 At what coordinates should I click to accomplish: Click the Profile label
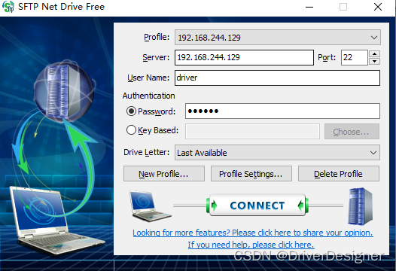point(157,37)
